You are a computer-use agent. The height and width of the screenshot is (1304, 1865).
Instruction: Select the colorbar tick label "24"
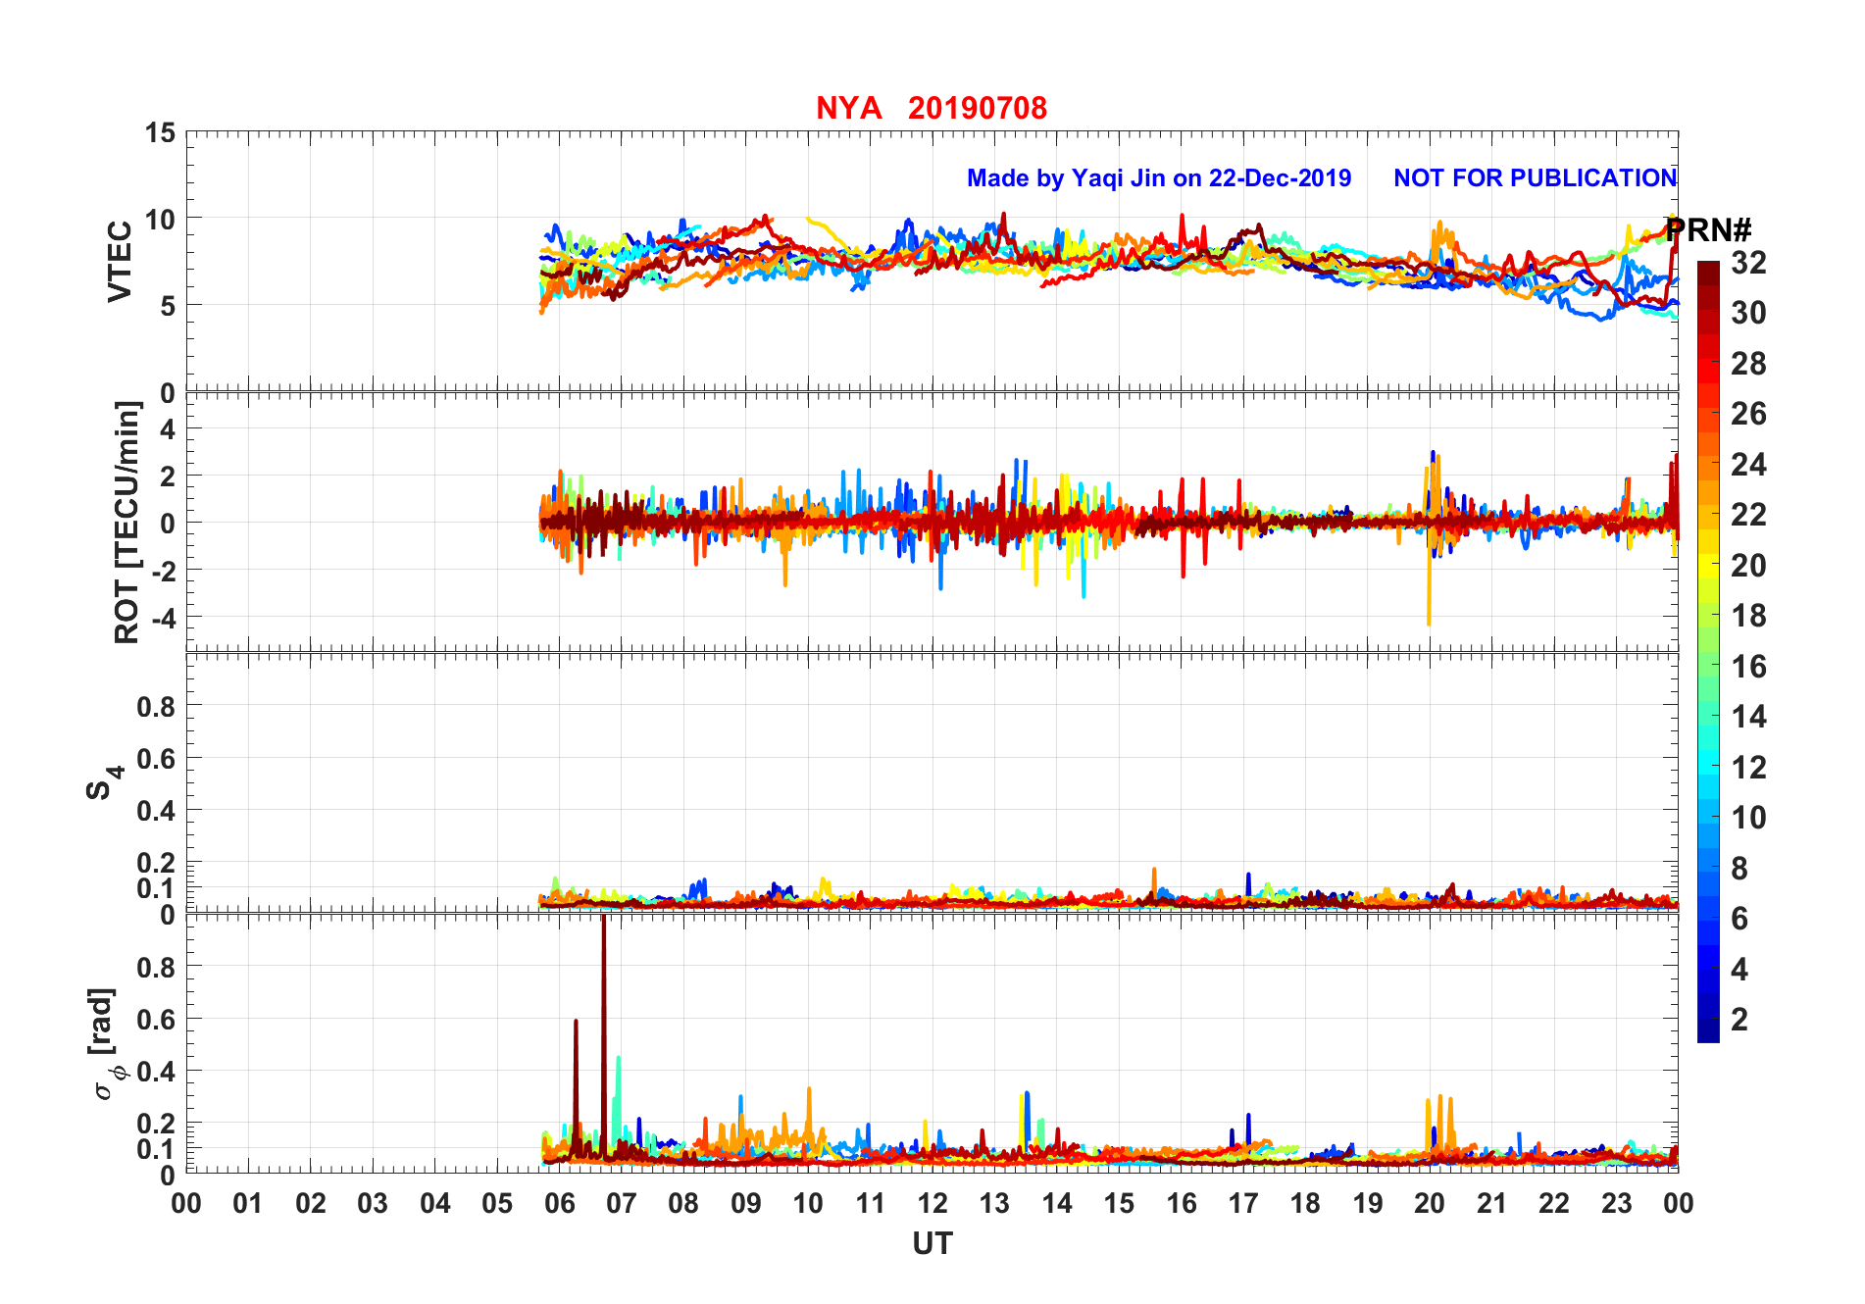[x=1748, y=465]
